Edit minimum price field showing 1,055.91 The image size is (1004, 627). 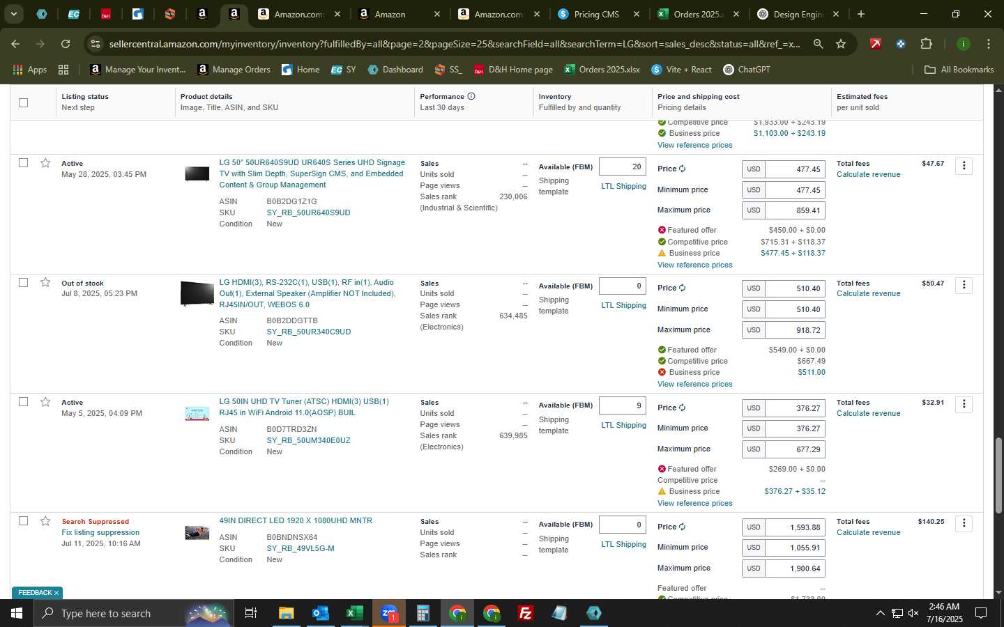[x=795, y=548]
